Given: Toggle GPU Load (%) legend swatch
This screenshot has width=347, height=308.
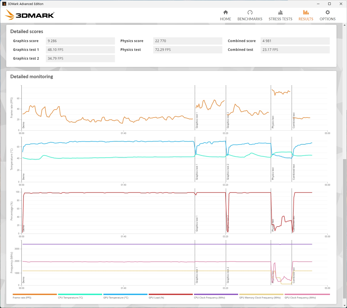Looking at the screenshot, I should pos(171,294).
